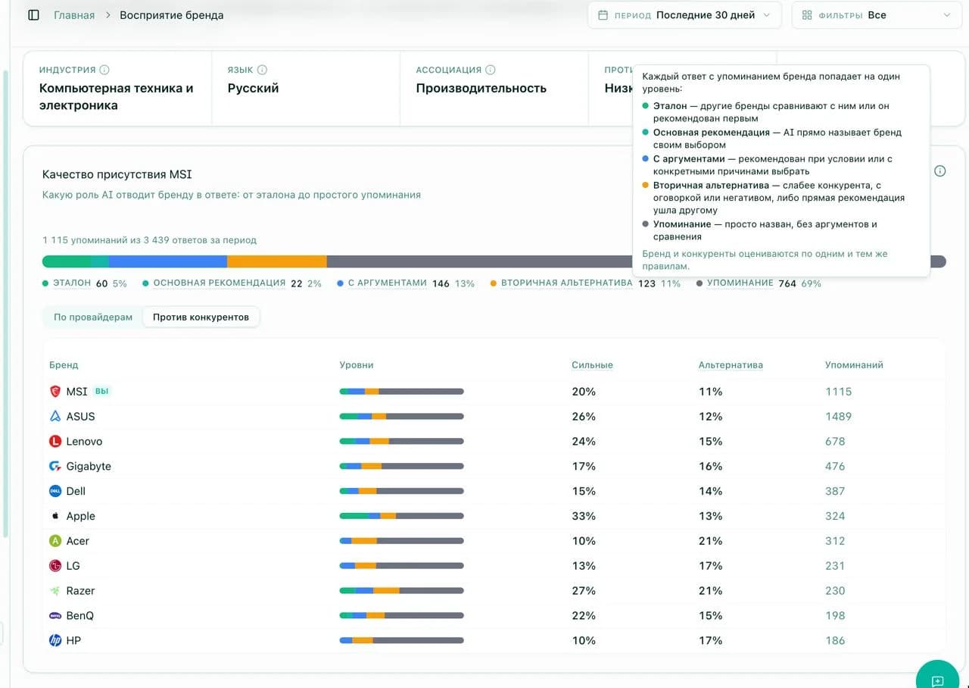Click the ЭТАЛОН legend label
969x688 pixels.
point(72,283)
